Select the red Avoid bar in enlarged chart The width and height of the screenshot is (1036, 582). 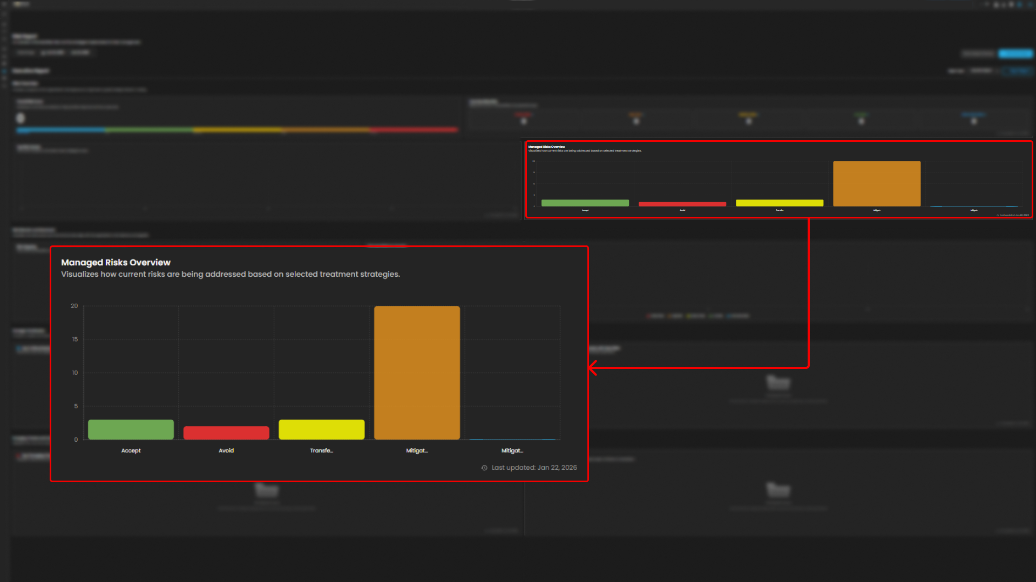tap(226, 433)
